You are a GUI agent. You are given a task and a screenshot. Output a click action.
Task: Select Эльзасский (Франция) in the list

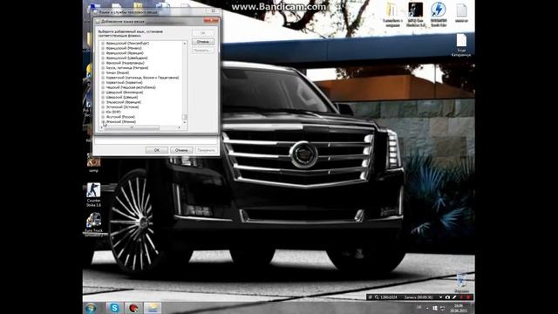(x=124, y=102)
